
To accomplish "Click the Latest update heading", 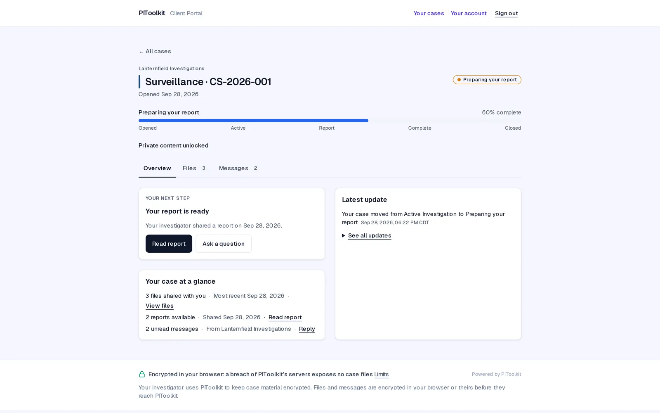I will click(x=365, y=199).
